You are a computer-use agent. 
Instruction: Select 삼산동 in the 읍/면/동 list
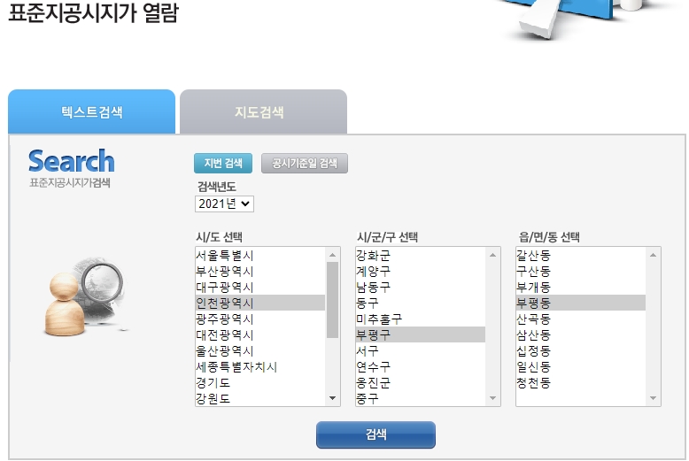click(581, 334)
